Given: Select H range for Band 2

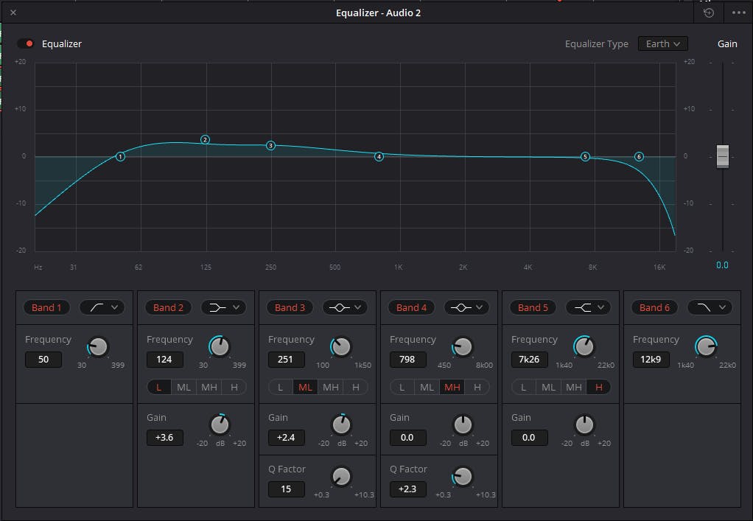Looking at the screenshot, I should pos(234,387).
